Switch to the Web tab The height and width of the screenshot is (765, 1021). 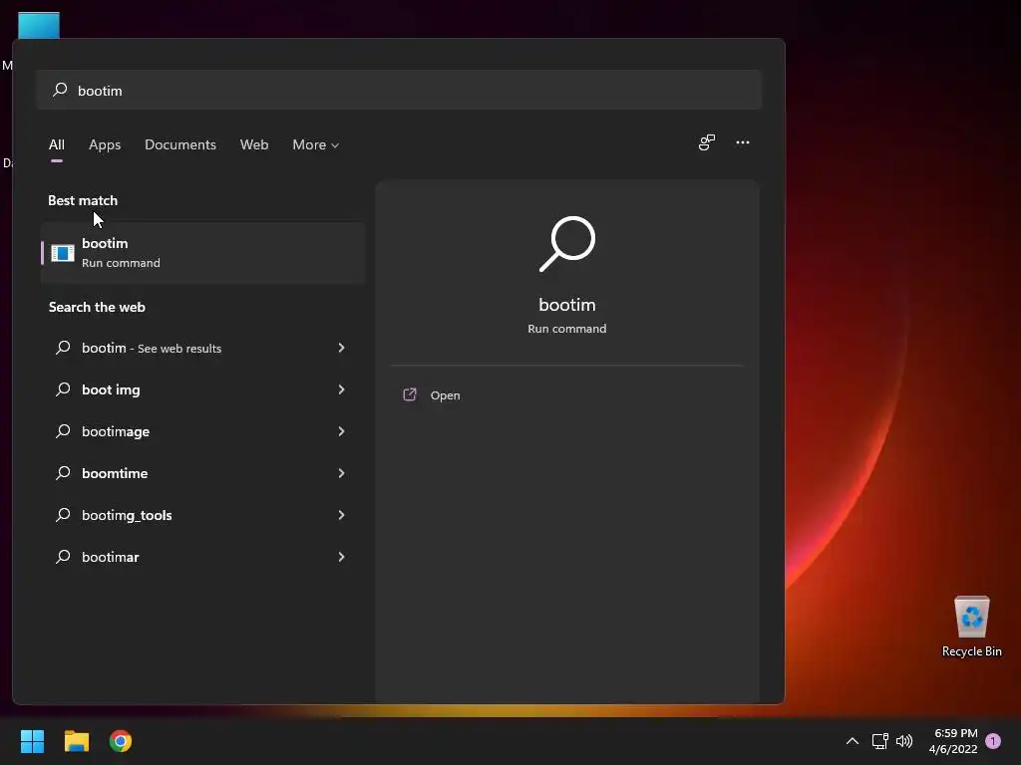coord(254,144)
